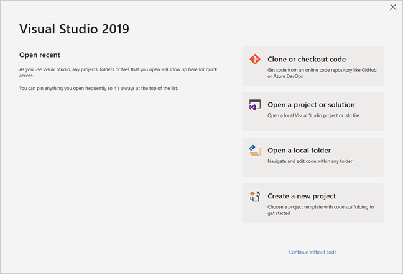Click 'Navigate and edit code within any folder' text
The width and height of the screenshot is (403, 274).
point(310,161)
